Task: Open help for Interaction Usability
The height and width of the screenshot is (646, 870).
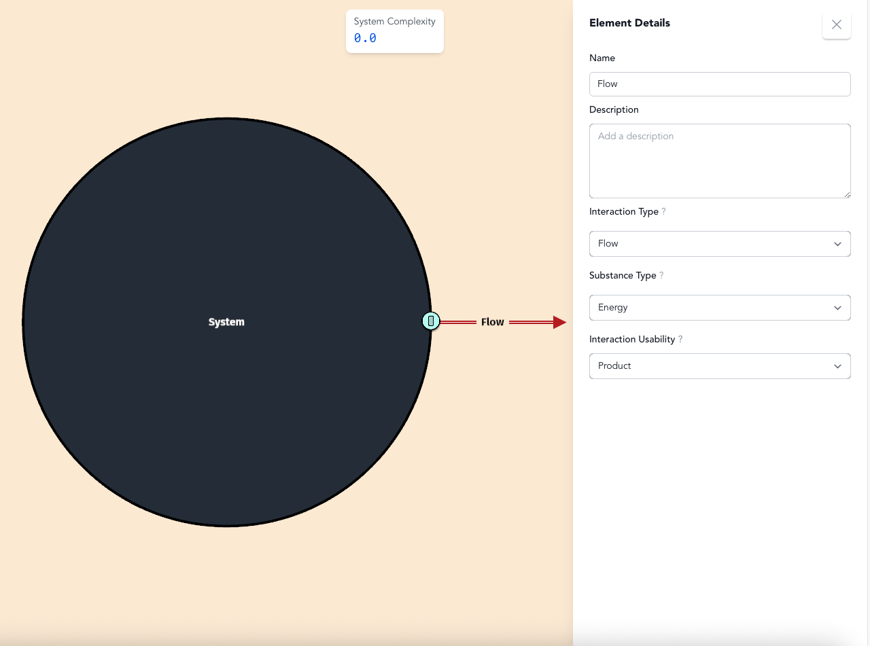Action: point(680,340)
